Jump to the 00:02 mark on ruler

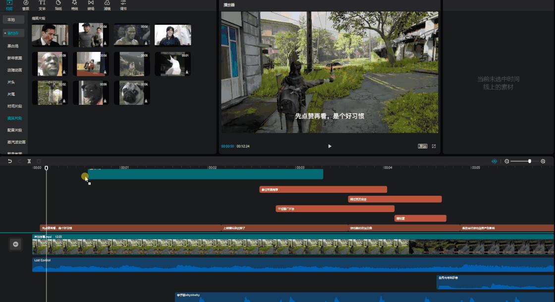click(x=212, y=168)
